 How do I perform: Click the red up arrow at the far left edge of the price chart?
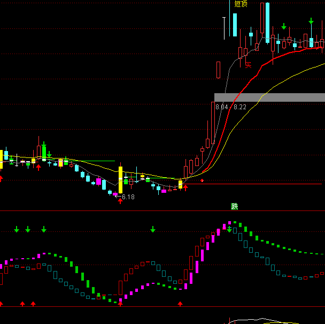tap(1, 178)
